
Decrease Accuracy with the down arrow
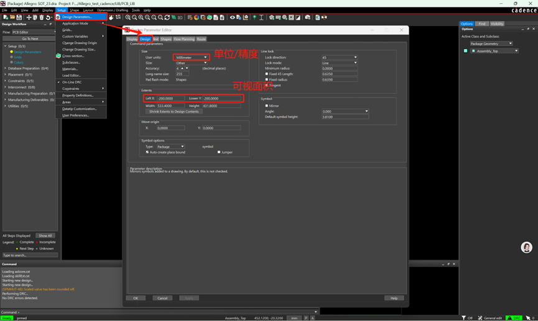(x=187, y=68)
